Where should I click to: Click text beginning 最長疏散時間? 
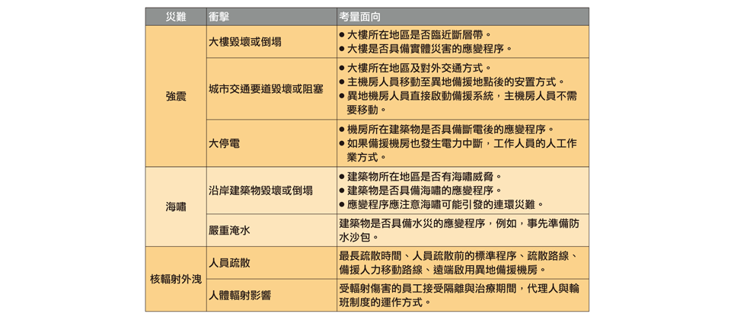(x=459, y=263)
